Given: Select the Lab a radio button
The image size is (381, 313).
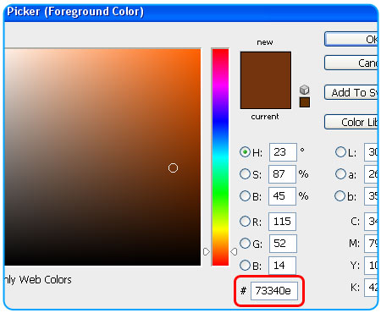Looking at the screenshot, I should (x=340, y=174).
